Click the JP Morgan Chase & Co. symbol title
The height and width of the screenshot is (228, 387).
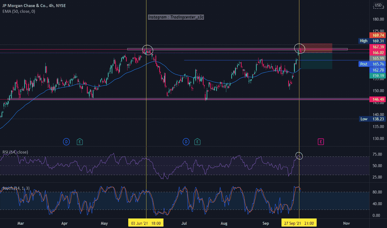pos(34,5)
